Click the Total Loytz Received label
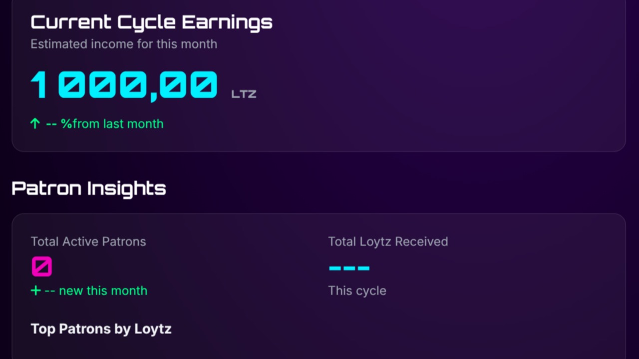The image size is (639, 359). [388, 242]
